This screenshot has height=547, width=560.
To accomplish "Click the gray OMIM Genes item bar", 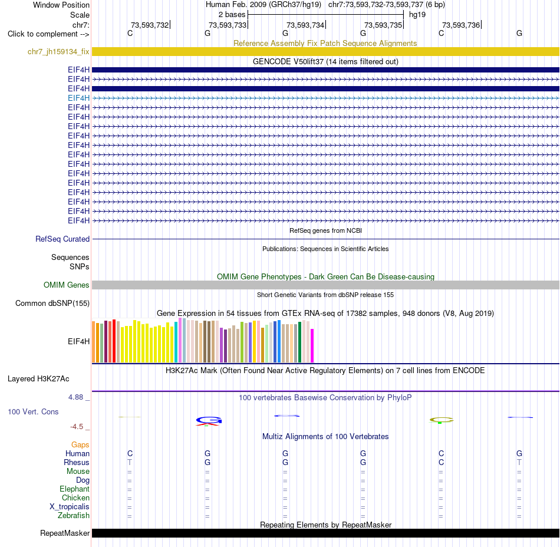I will coord(325,285).
